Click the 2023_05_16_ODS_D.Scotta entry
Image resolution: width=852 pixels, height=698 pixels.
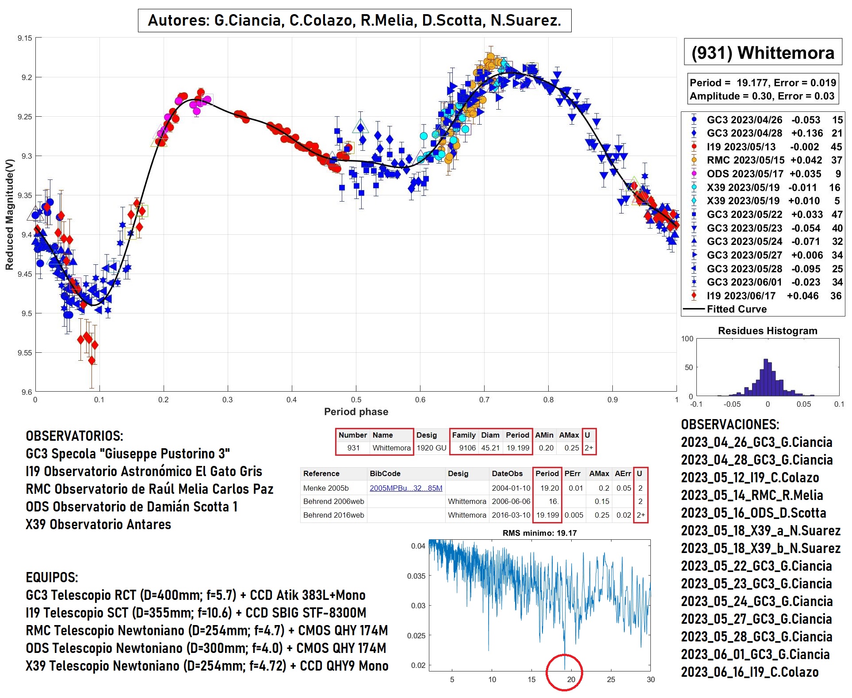tap(753, 513)
